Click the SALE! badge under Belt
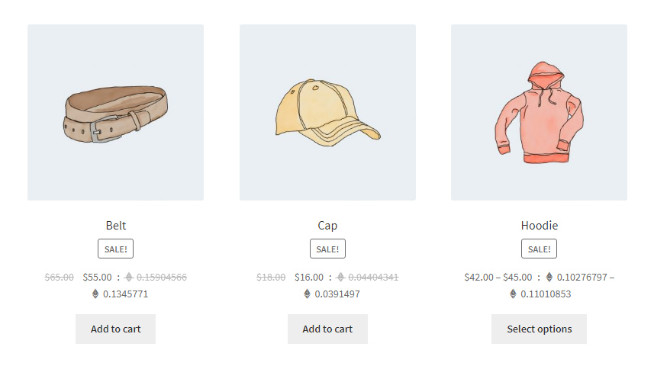The image size is (654, 366). click(x=115, y=249)
